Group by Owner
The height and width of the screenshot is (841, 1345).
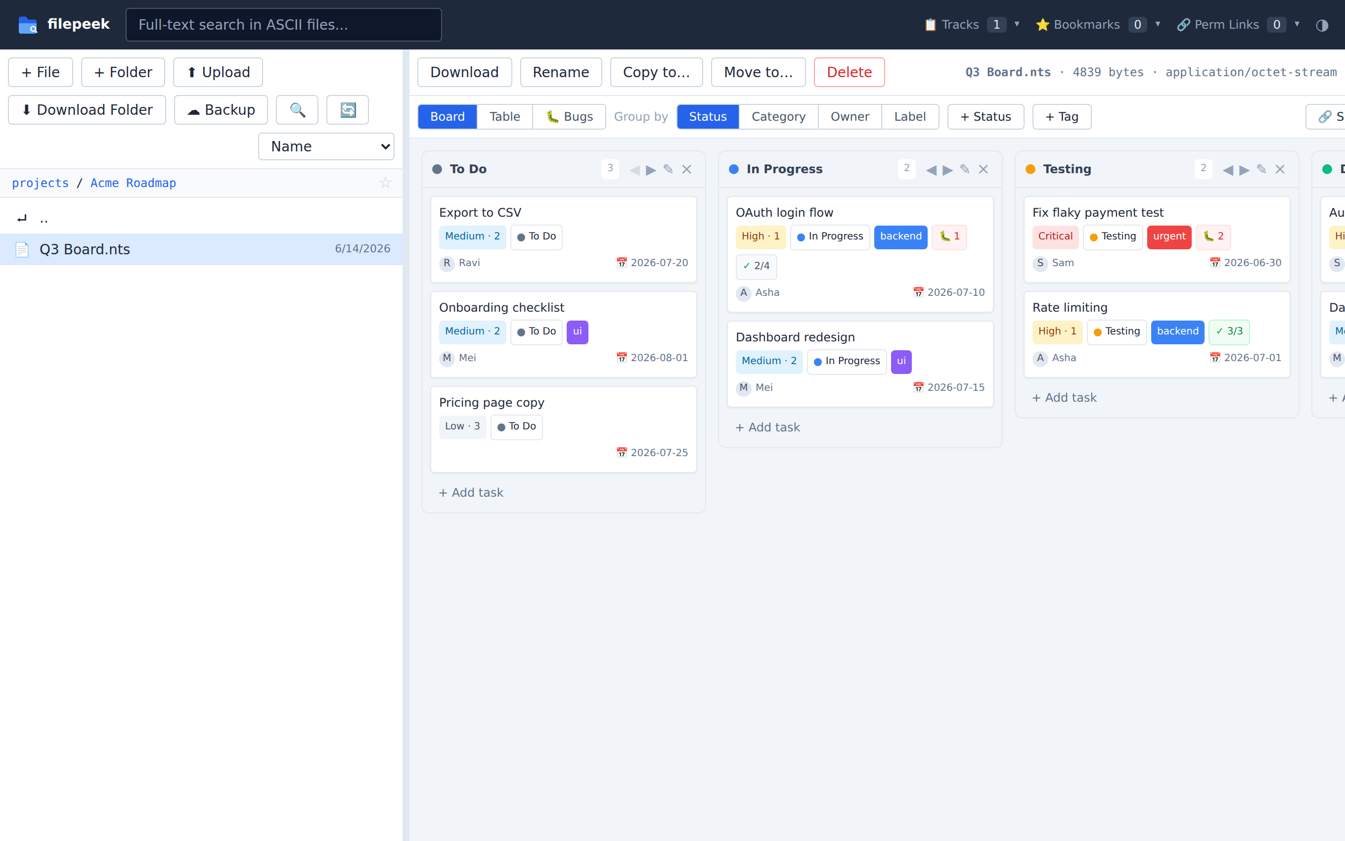coord(850,117)
